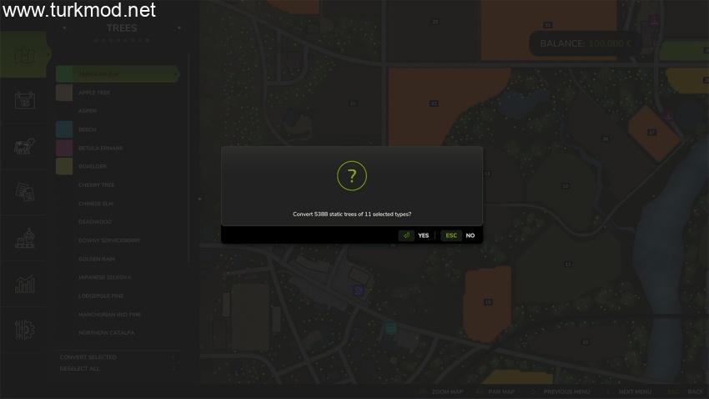Select Downy Serviceberry in tree list
Screen dimensions: 709x399
(x=109, y=240)
